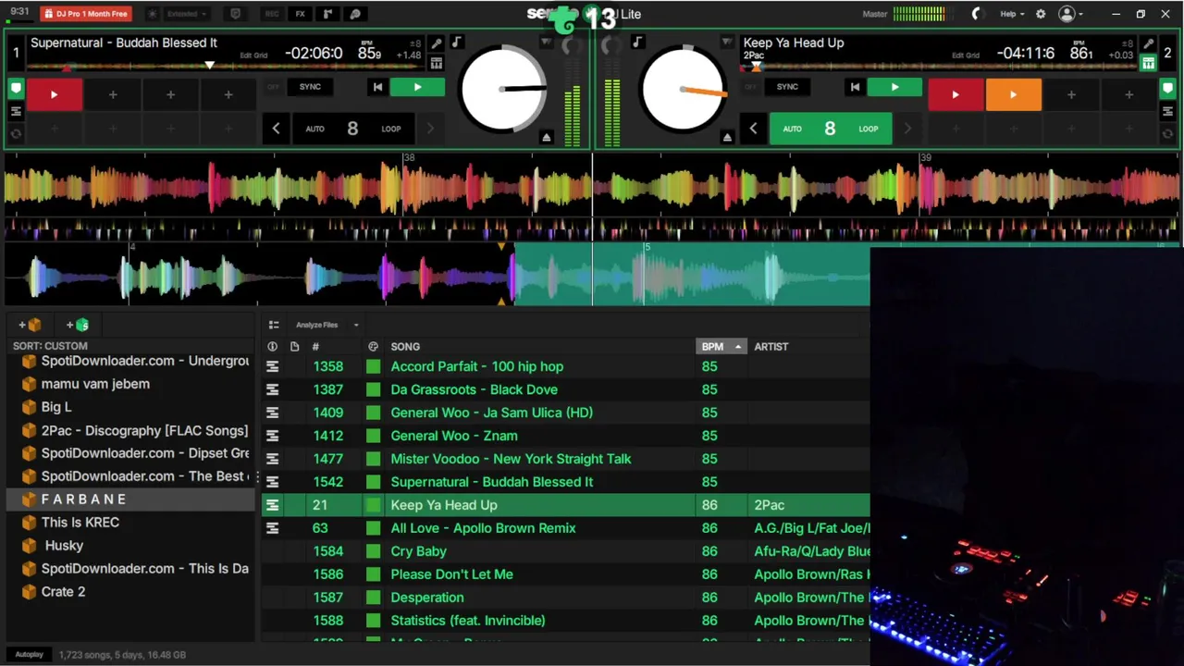
Task: Trigger orange cue point on deck 2
Action: pos(1013,94)
